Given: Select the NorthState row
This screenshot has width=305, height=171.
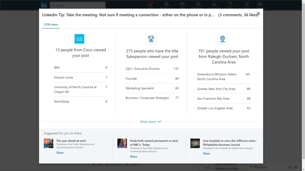Looking at the screenshot, I should coord(80,102).
